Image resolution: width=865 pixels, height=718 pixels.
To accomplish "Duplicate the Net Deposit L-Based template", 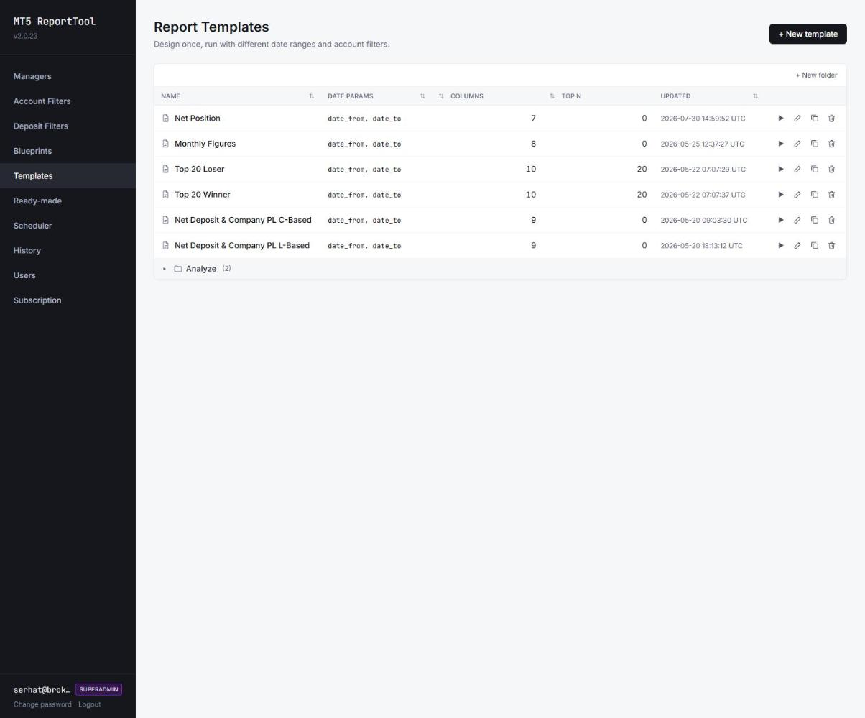I will (x=815, y=246).
